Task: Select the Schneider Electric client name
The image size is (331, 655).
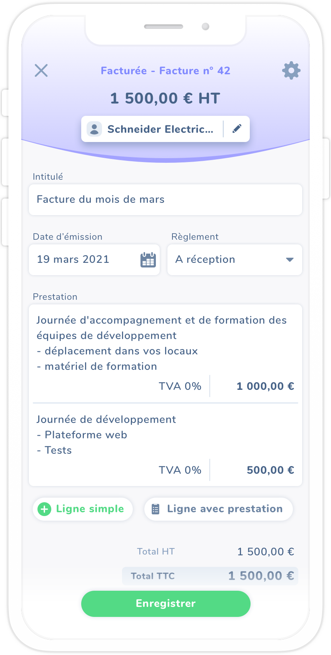Action: 160,129
